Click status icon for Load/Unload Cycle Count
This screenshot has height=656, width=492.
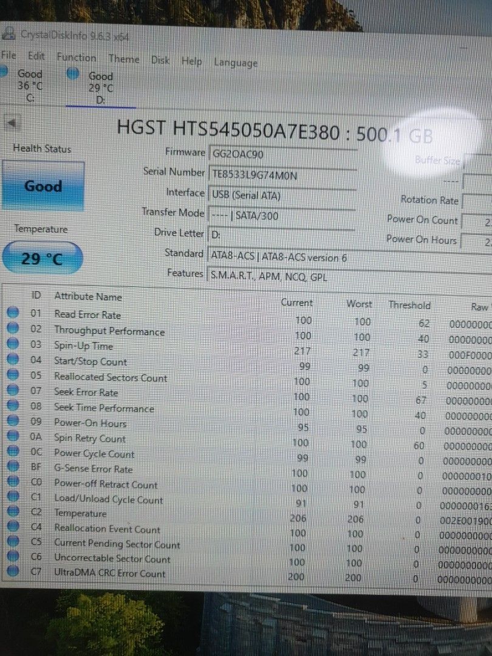click(13, 497)
